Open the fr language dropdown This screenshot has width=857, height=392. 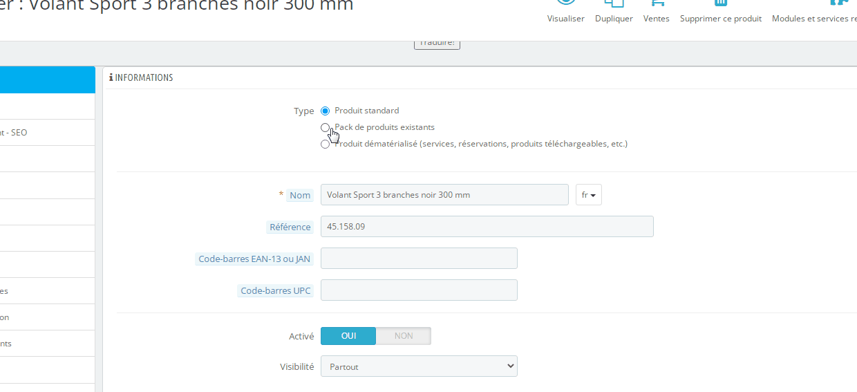coord(589,194)
